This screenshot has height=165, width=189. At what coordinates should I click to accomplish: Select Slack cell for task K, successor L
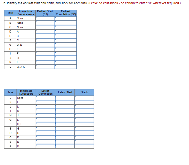(84, 102)
